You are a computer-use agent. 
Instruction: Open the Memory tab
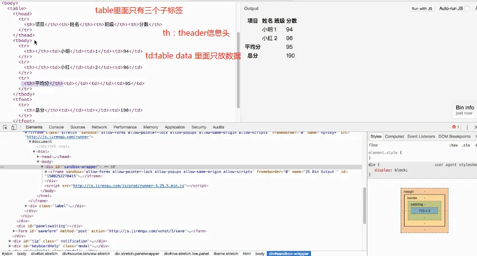click(151, 127)
